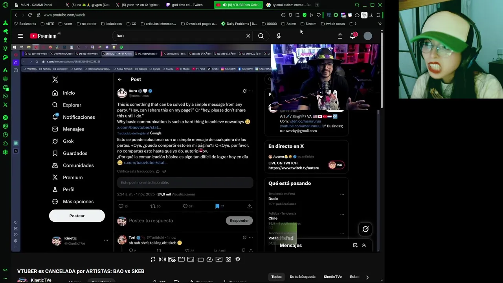The image size is (503, 283).
Task: Switch to tylenol autism meme tab
Action: click(289, 5)
